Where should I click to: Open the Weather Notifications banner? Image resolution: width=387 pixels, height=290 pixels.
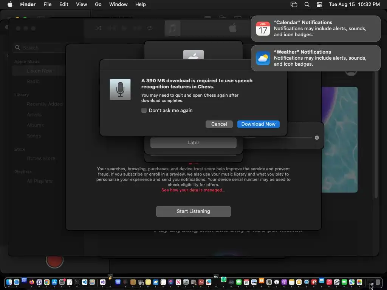tap(316, 58)
